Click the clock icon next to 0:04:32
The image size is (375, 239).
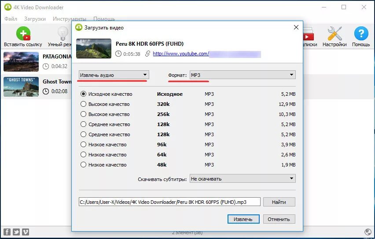tap(46, 66)
